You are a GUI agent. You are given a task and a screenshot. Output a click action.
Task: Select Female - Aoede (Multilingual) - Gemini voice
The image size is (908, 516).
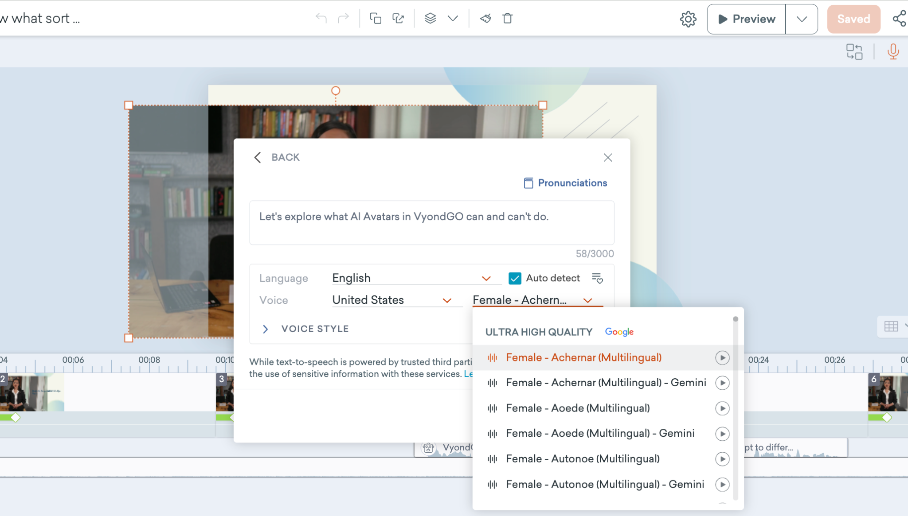(x=600, y=433)
